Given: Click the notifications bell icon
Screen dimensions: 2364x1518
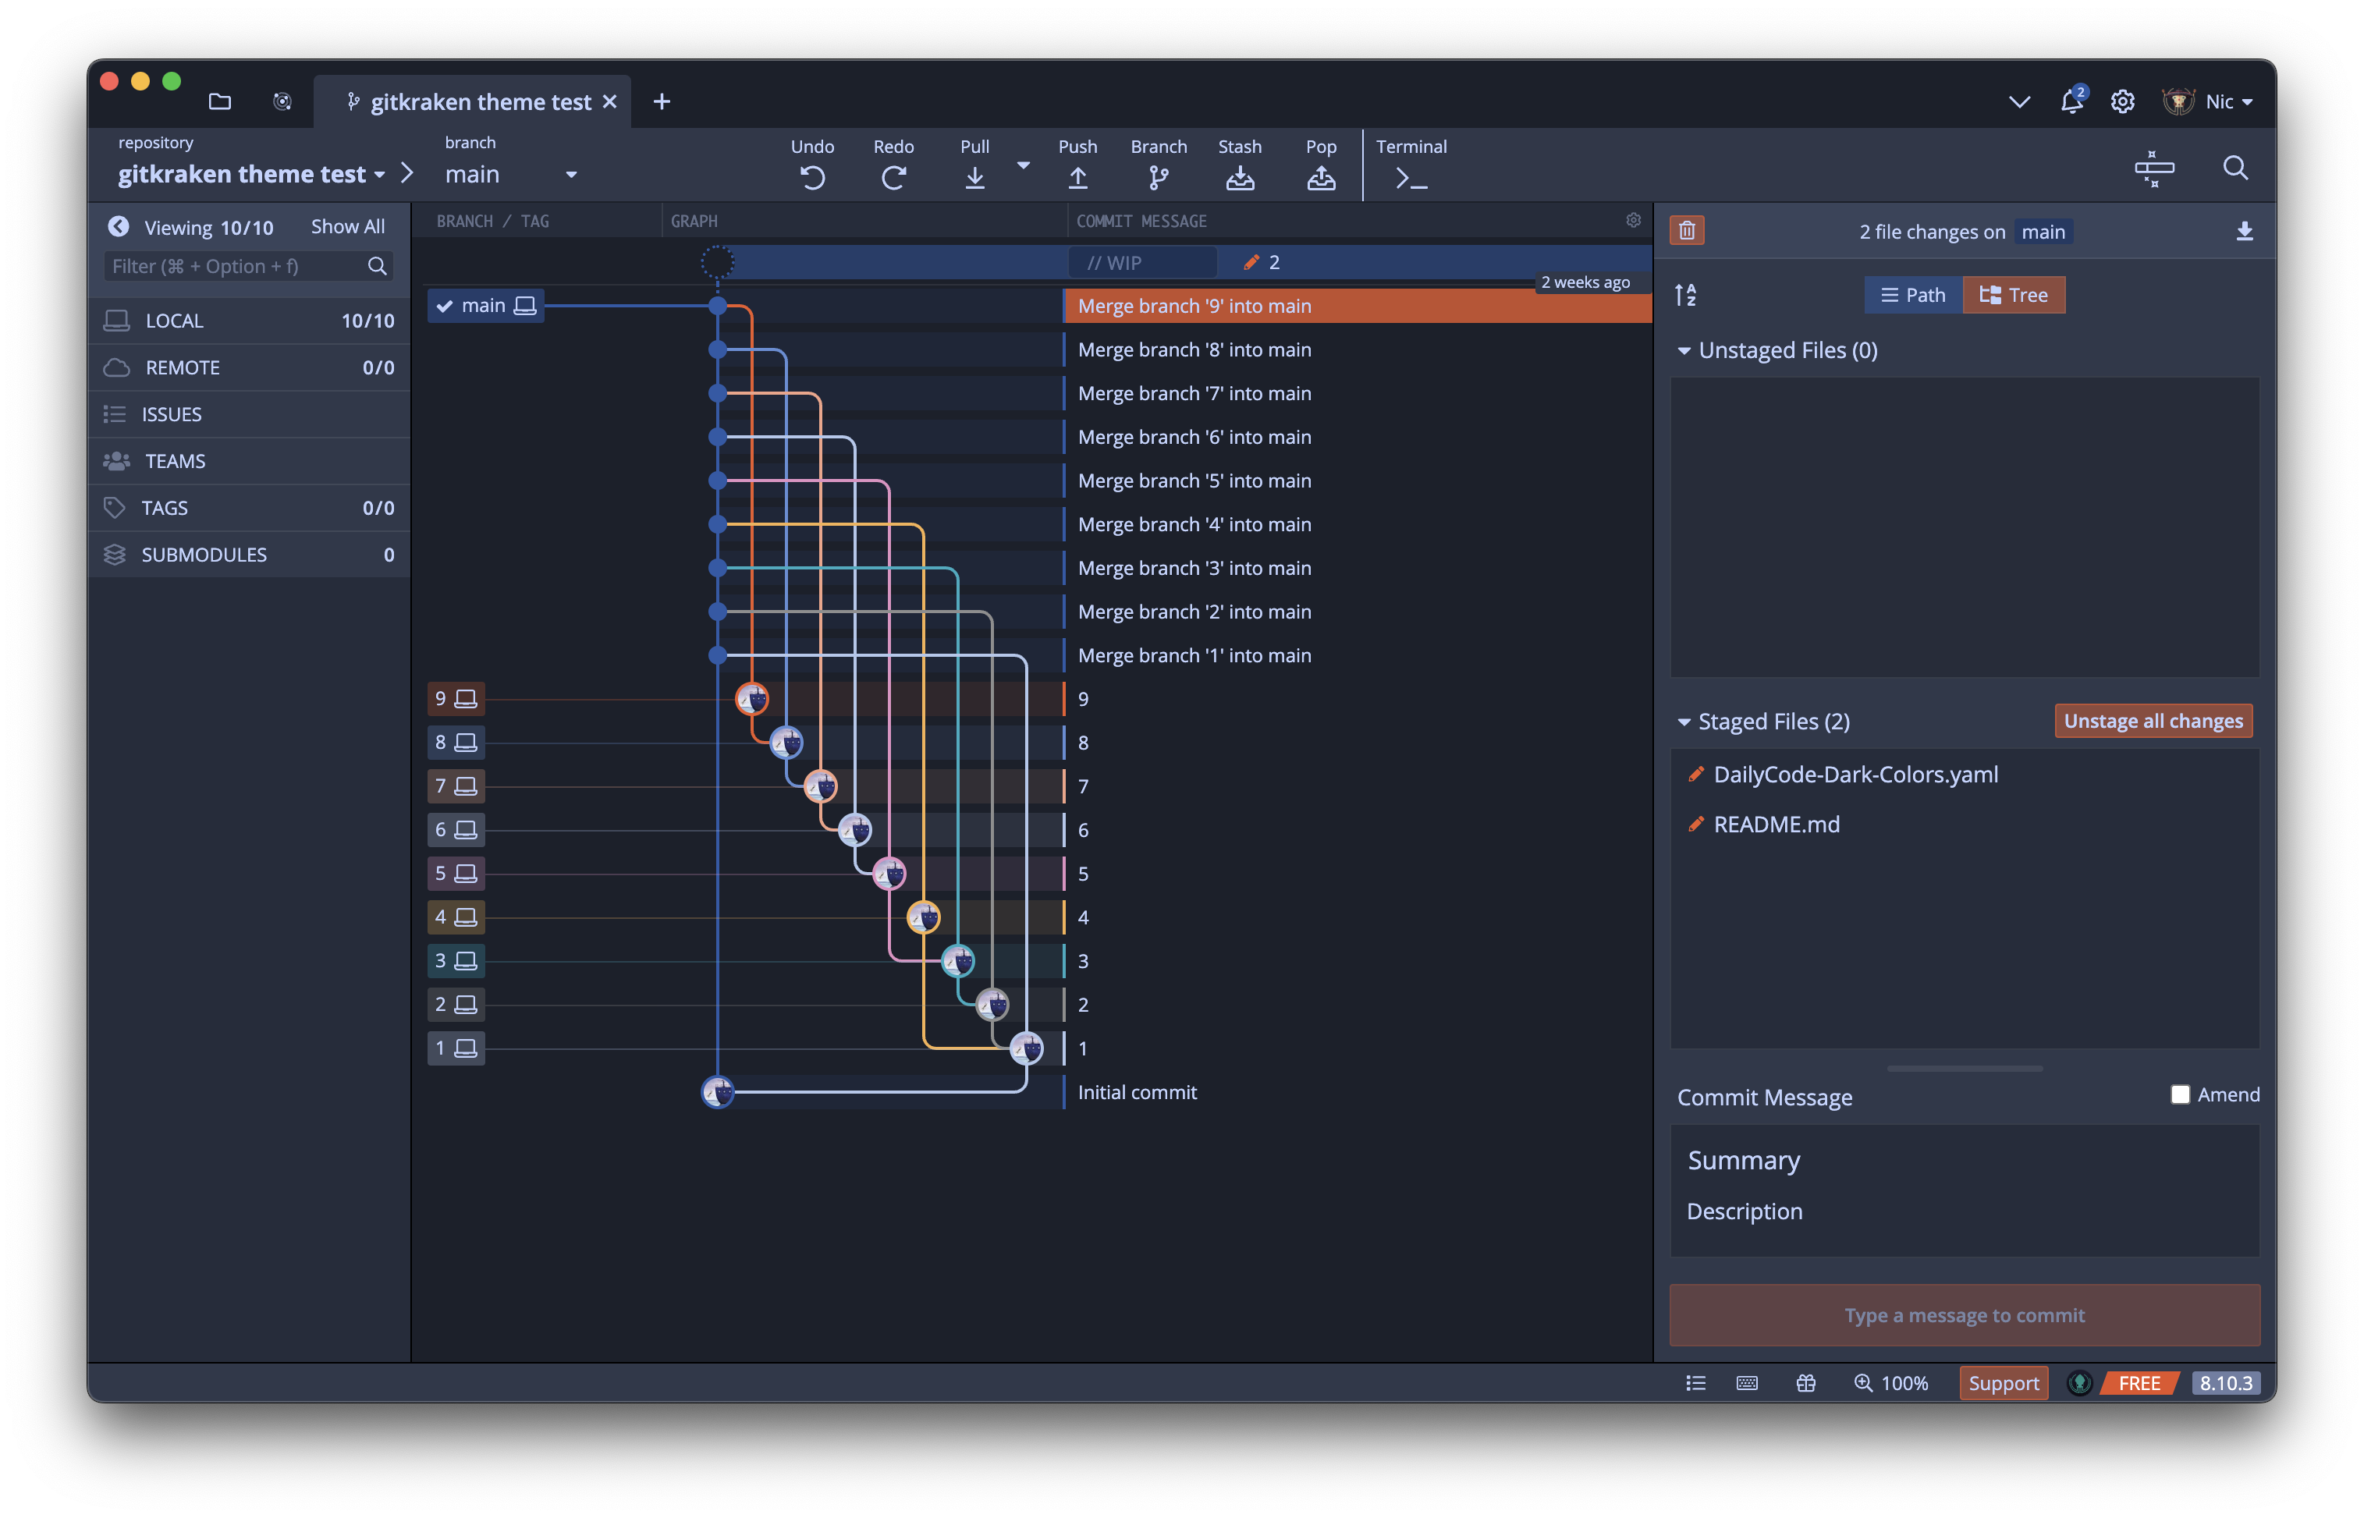Looking at the screenshot, I should pos(2071,101).
